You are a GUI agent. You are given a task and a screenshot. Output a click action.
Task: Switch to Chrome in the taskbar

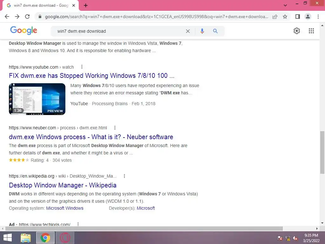pyautogui.click(x=45, y=238)
